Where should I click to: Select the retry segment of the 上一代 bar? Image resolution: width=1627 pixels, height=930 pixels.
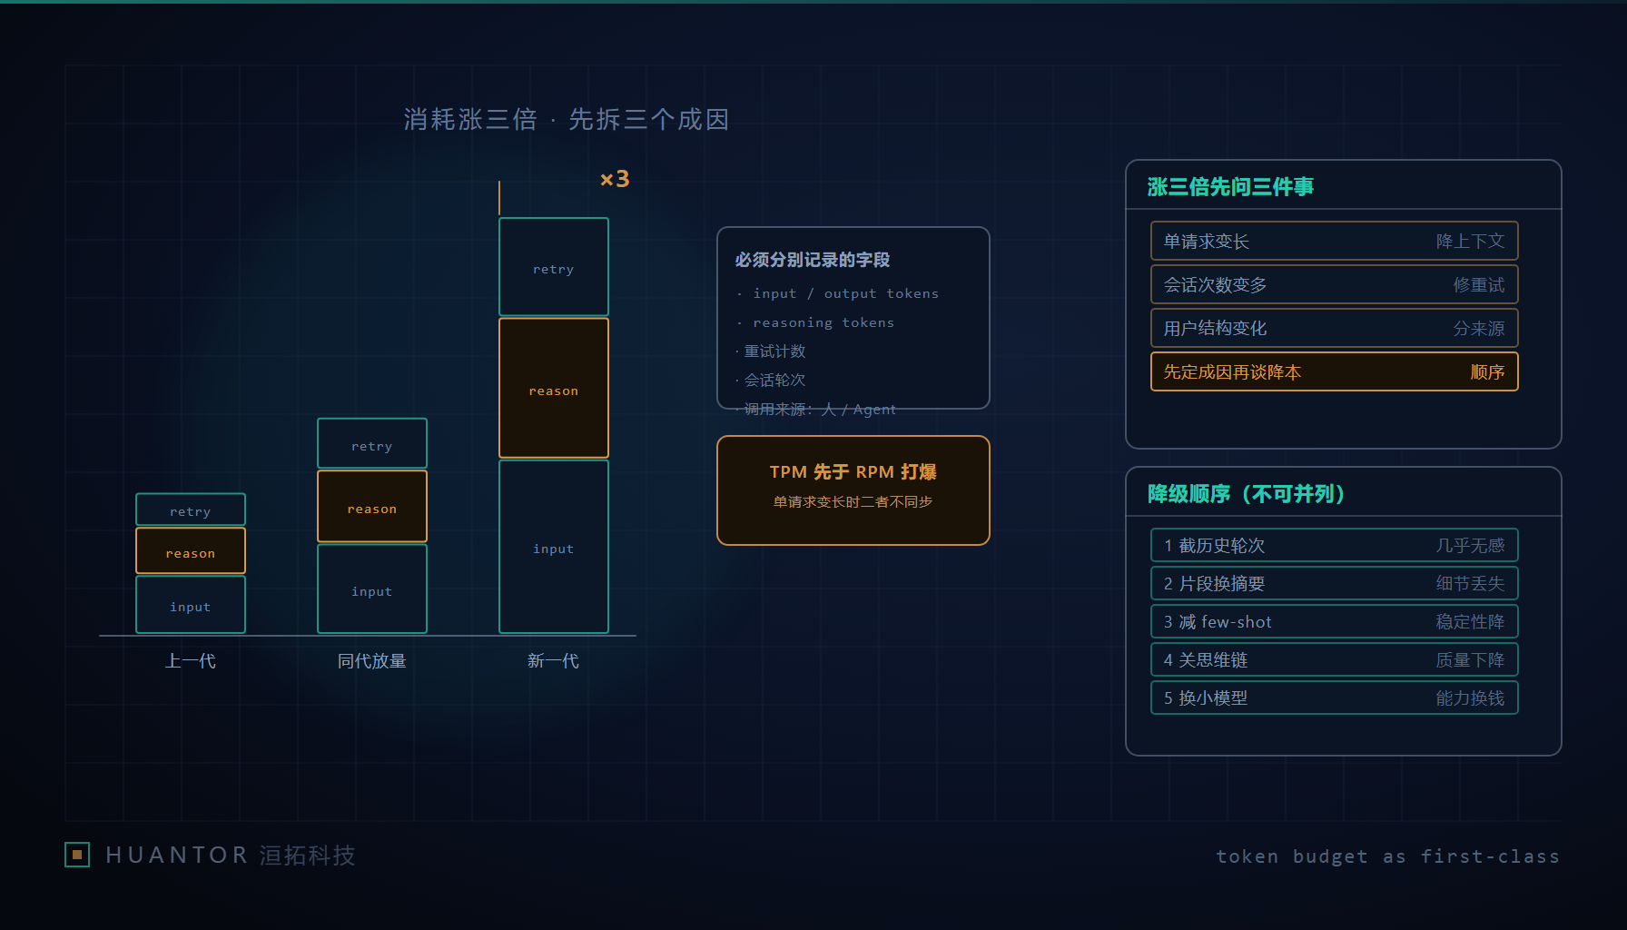(x=191, y=510)
